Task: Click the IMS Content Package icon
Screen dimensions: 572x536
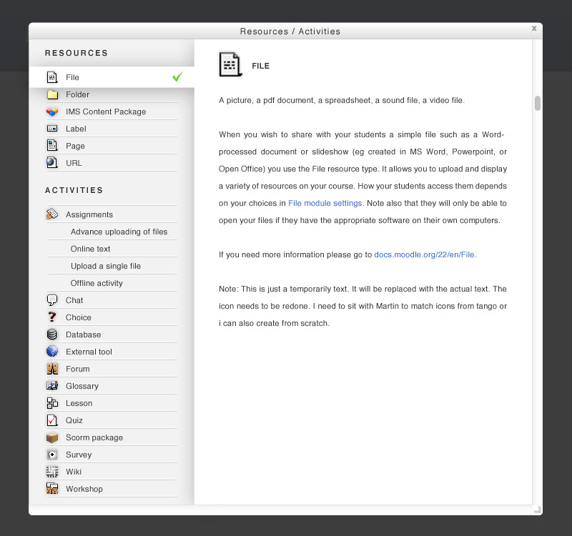Action: (52, 111)
